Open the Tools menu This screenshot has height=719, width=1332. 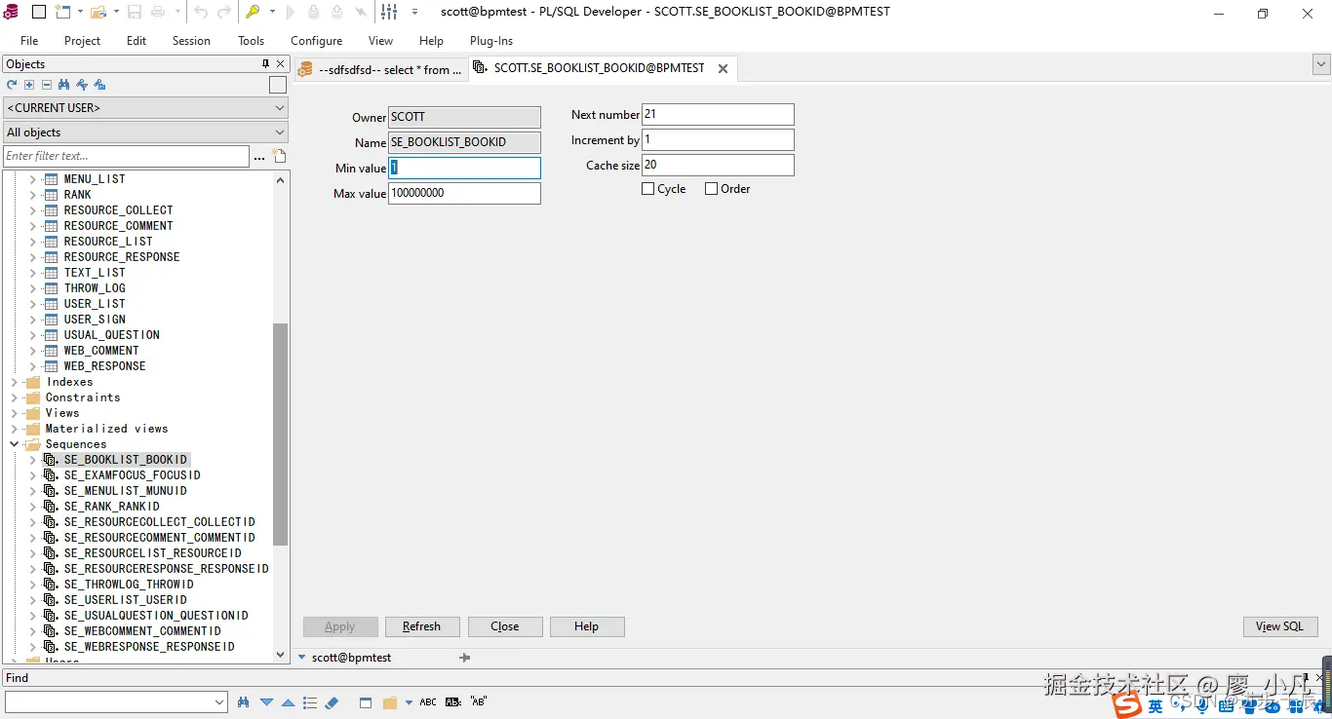251,41
